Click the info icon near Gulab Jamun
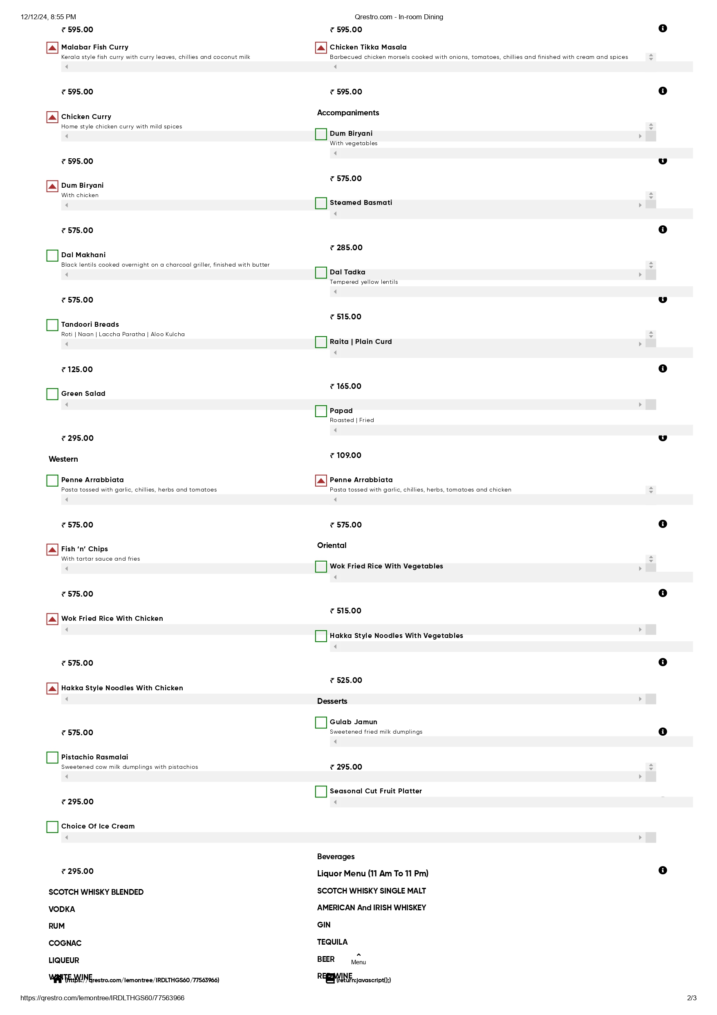The image size is (717, 1015). (662, 732)
